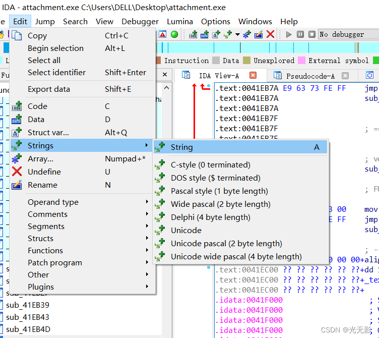The image size is (379, 338).
Task: Click the Code icon in Edit menu
Action: pos(17,106)
